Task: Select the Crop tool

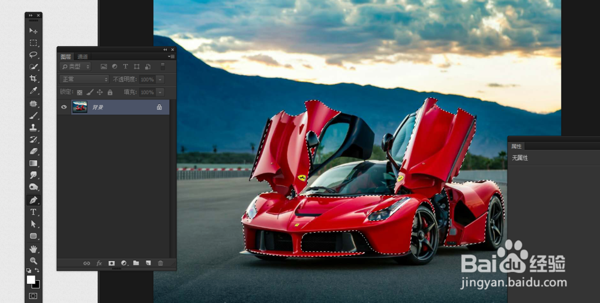Action: (33, 79)
